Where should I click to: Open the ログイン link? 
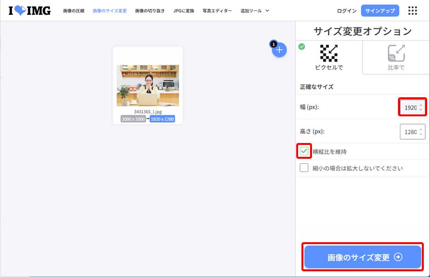(346, 10)
